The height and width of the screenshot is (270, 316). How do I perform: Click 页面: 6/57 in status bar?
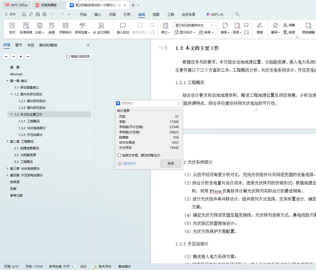[11, 267]
